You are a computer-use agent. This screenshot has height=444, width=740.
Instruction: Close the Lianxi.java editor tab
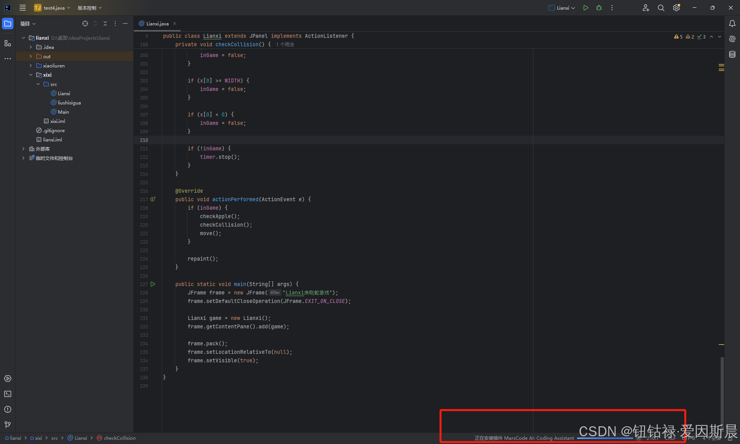tap(175, 24)
